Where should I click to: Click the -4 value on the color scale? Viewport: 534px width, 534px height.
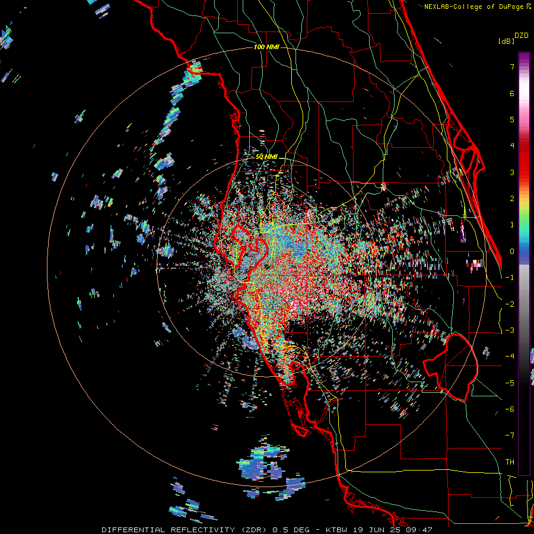tap(510, 357)
